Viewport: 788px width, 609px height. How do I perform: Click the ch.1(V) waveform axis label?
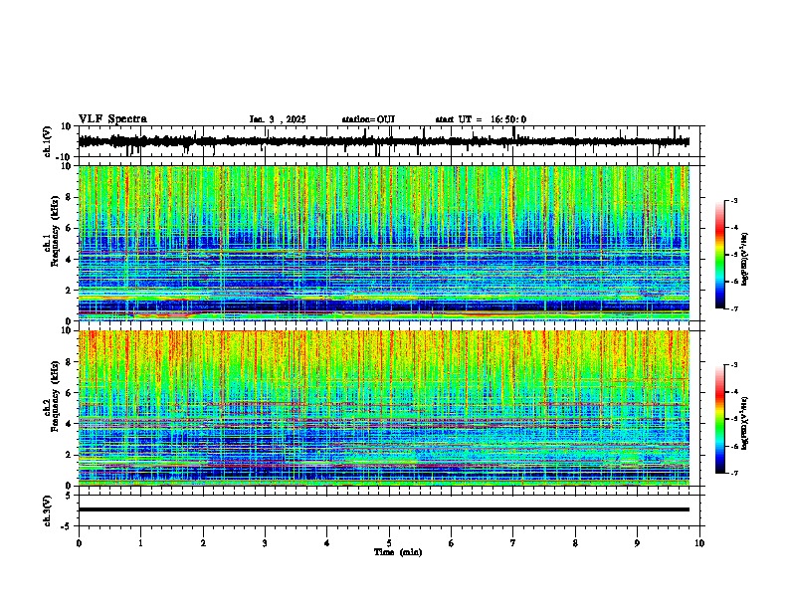click(x=47, y=141)
